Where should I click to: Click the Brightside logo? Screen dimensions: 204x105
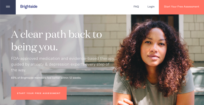tap(29, 6)
